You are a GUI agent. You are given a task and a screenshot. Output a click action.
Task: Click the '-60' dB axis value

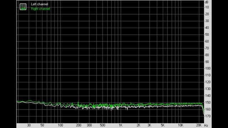[207, 41]
